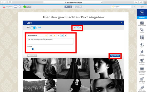Screen dimensions: 147x92
Task: Open the Arial Black font dropdown
Action: tap(37, 35)
